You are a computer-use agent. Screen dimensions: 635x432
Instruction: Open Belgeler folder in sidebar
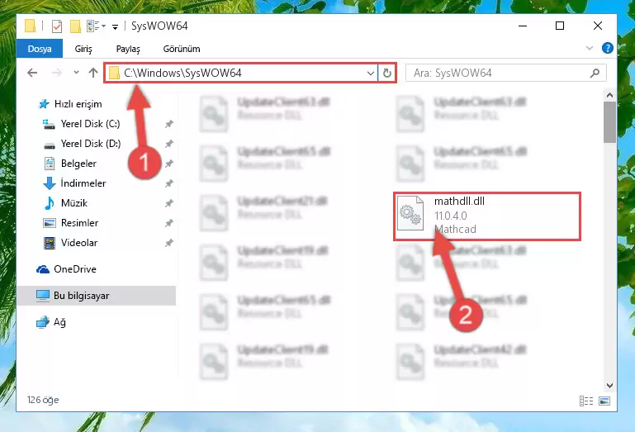[78, 164]
